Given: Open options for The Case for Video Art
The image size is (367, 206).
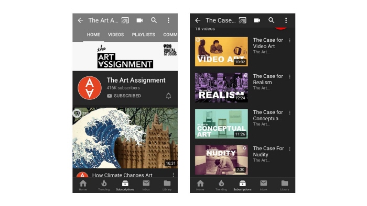Looking at the screenshot, I should click(290, 40).
